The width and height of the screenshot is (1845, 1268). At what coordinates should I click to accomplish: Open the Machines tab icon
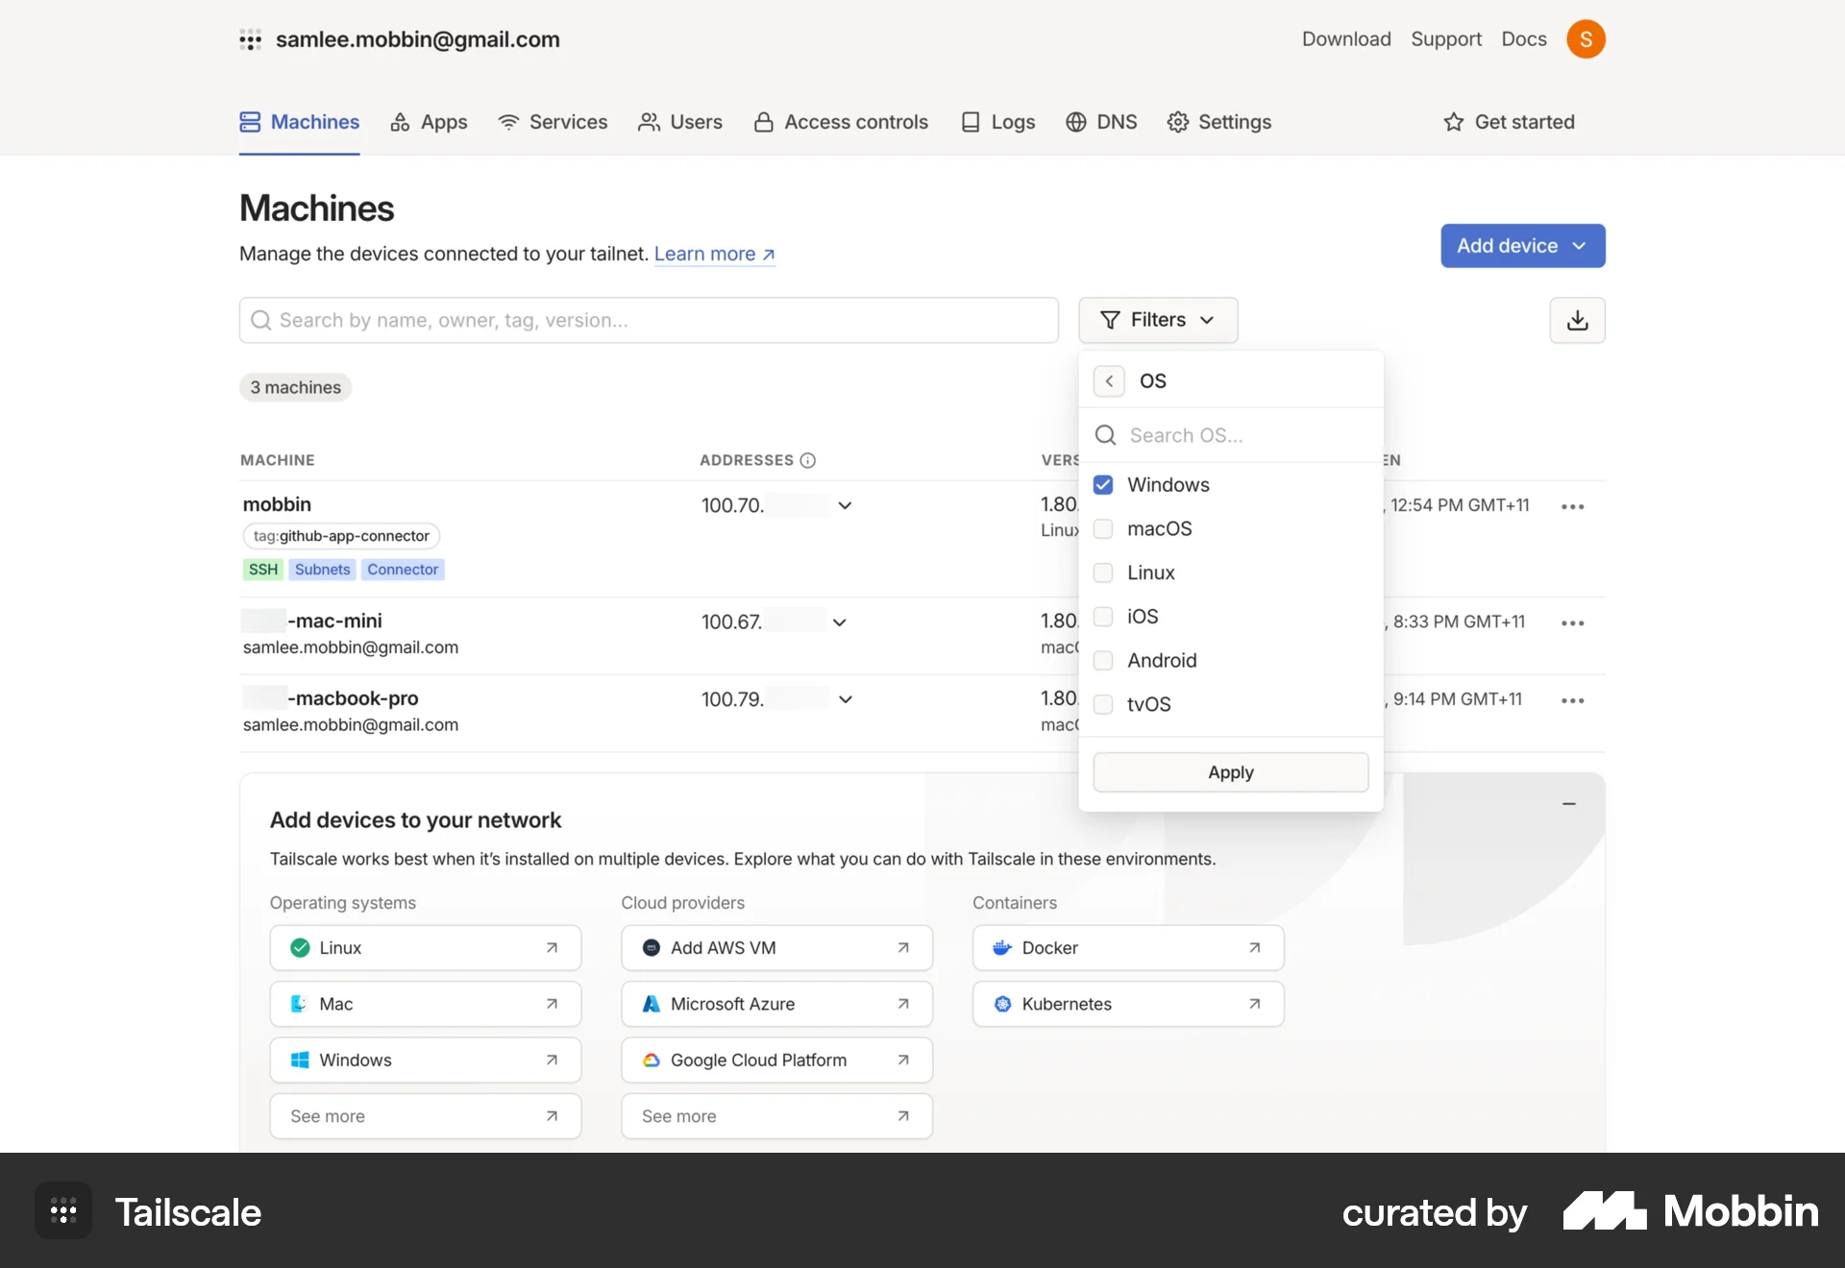(x=250, y=122)
